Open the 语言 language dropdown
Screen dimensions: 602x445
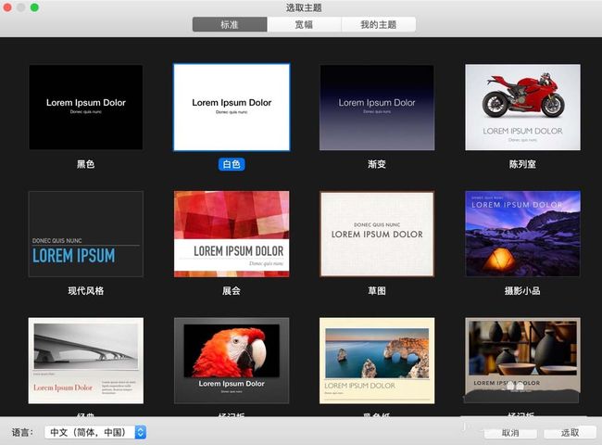(95, 432)
